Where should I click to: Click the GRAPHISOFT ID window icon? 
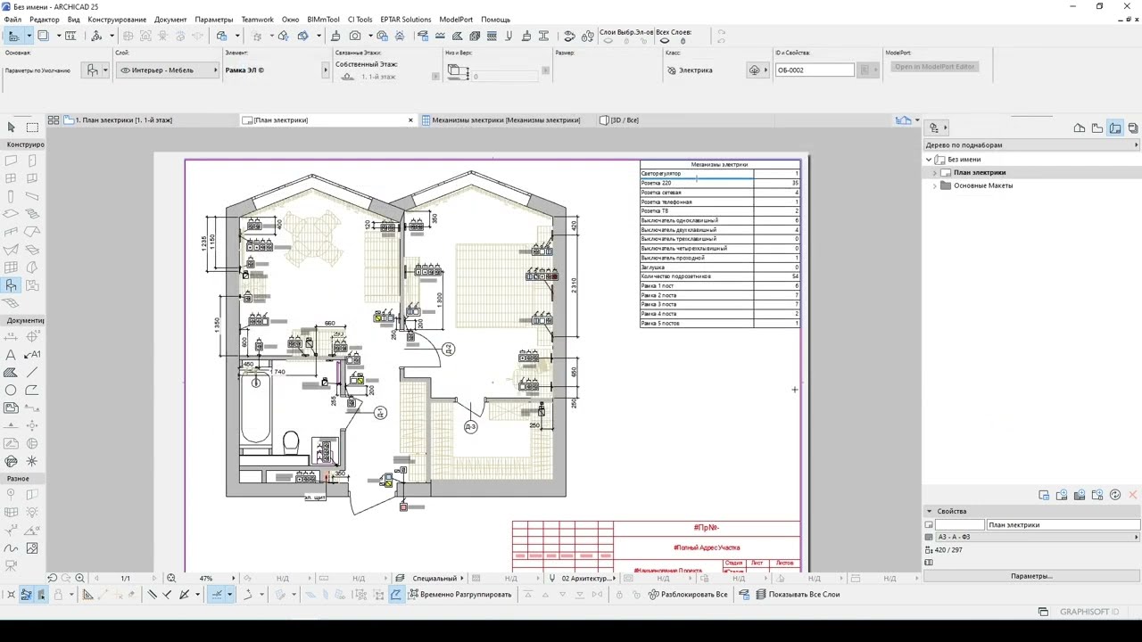click(x=1044, y=612)
